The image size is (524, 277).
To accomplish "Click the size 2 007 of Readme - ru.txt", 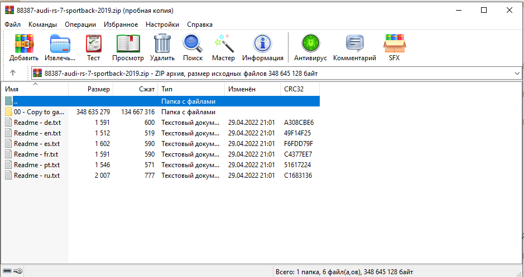I will click(x=102, y=175).
